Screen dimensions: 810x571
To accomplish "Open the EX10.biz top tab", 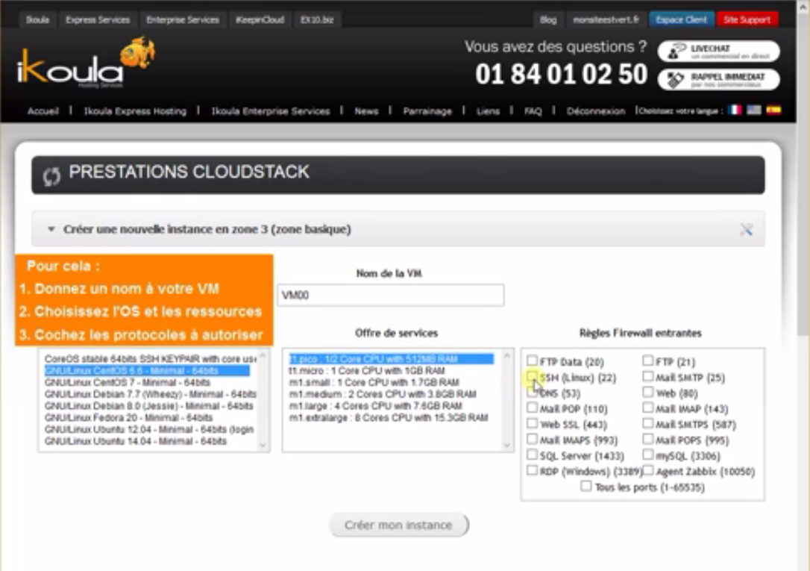I will click(317, 19).
